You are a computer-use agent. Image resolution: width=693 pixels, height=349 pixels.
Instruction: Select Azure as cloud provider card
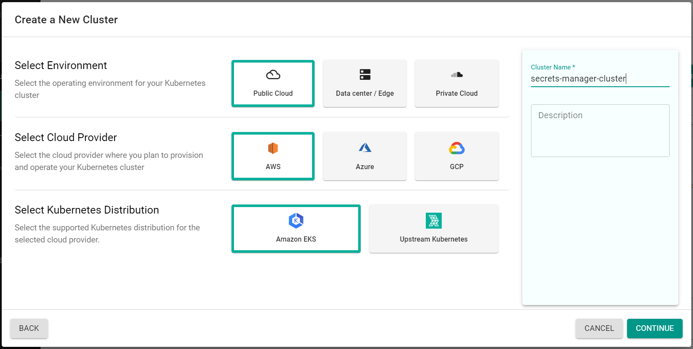point(365,156)
